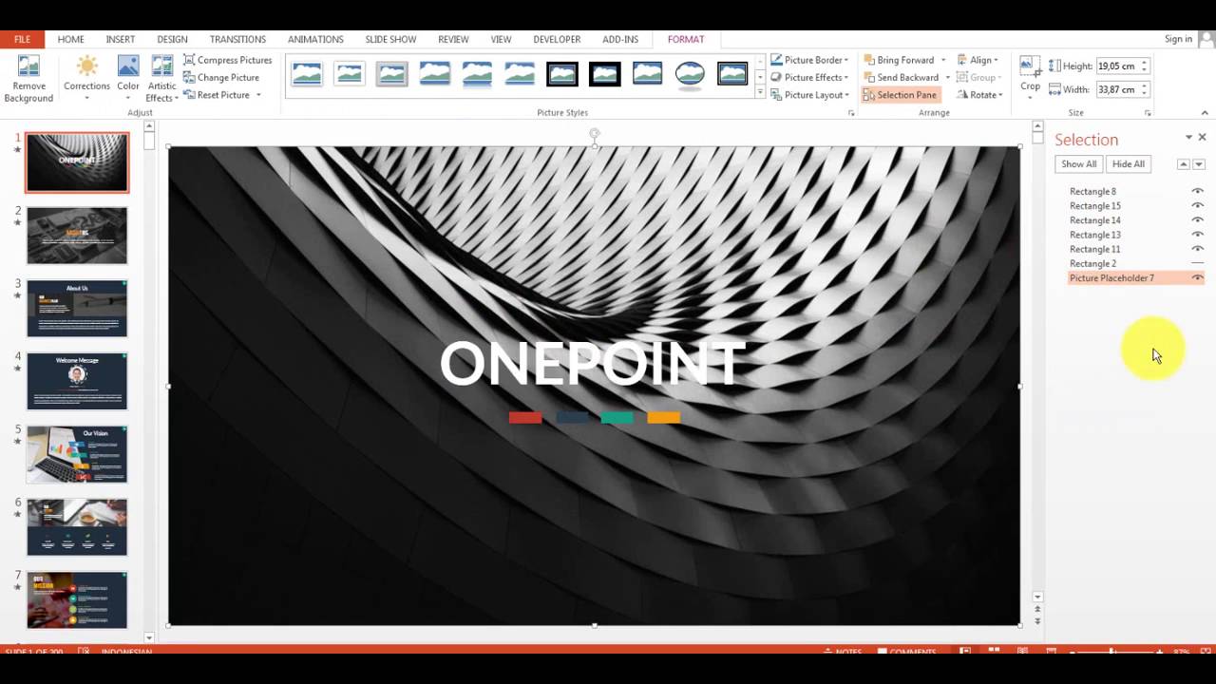Open the Size group dialog launcher
Viewport: 1216px width, 684px height.
tap(1148, 113)
